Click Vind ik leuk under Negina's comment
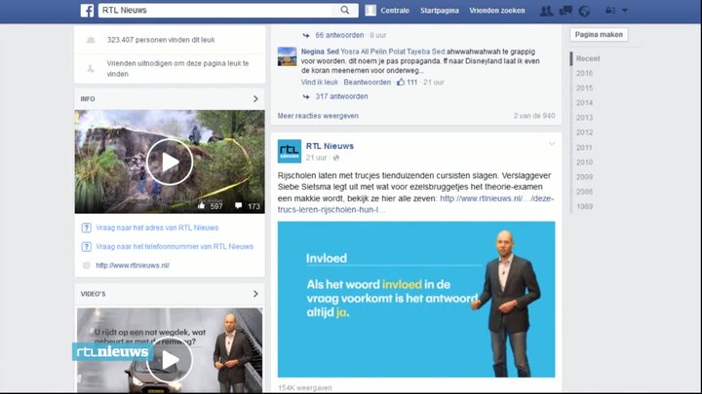Screen dimensions: 702x394 319,82
